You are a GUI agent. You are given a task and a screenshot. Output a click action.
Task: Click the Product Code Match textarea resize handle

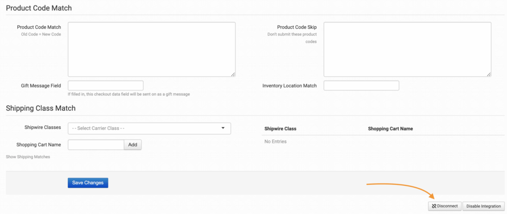tap(233, 74)
